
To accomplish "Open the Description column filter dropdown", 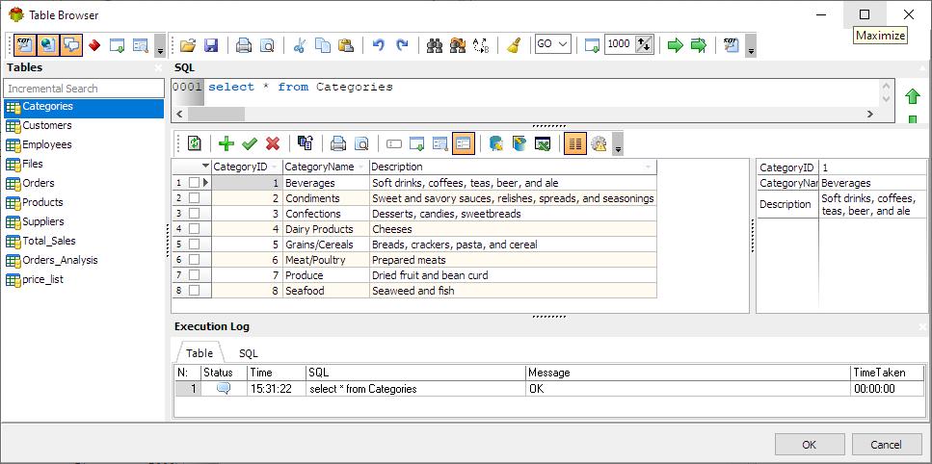I will [648, 167].
